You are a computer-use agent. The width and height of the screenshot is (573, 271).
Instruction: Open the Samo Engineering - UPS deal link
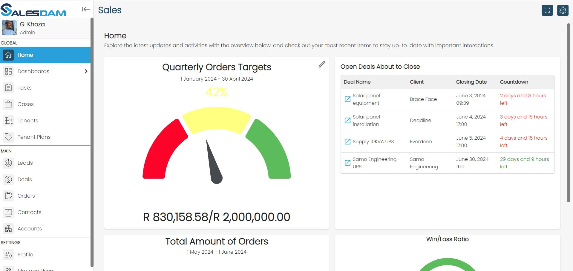(347, 163)
